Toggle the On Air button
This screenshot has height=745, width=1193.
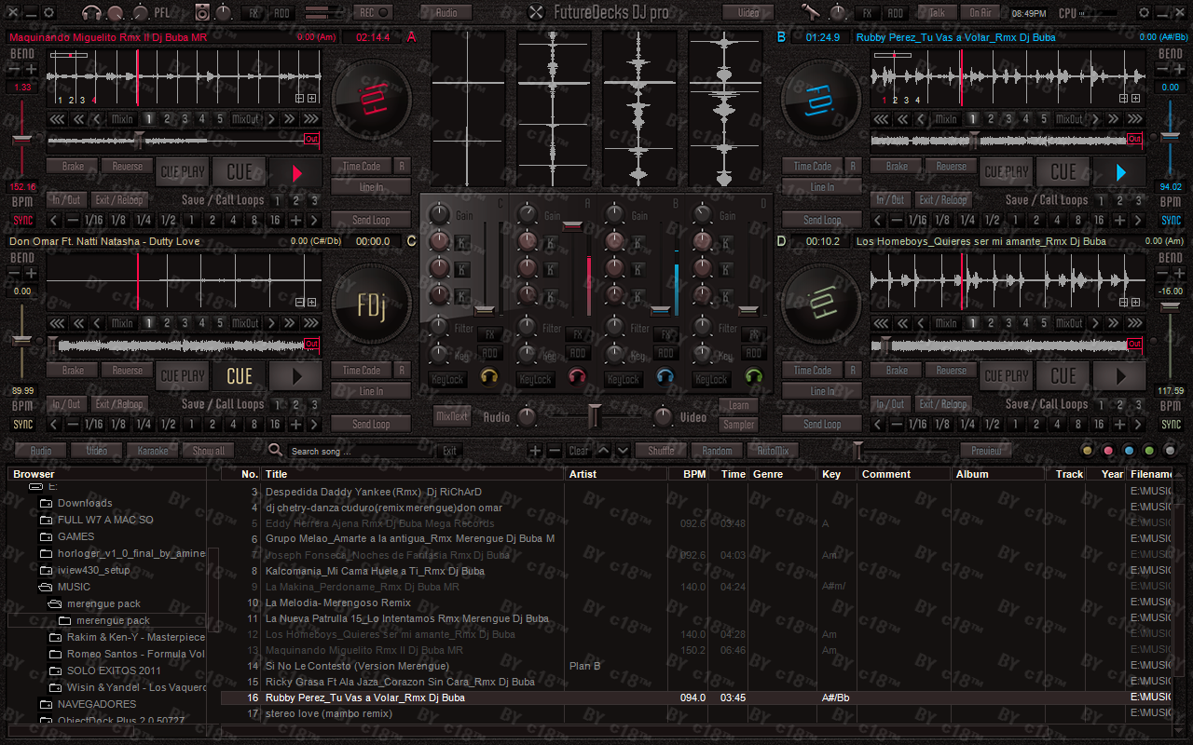coord(980,13)
